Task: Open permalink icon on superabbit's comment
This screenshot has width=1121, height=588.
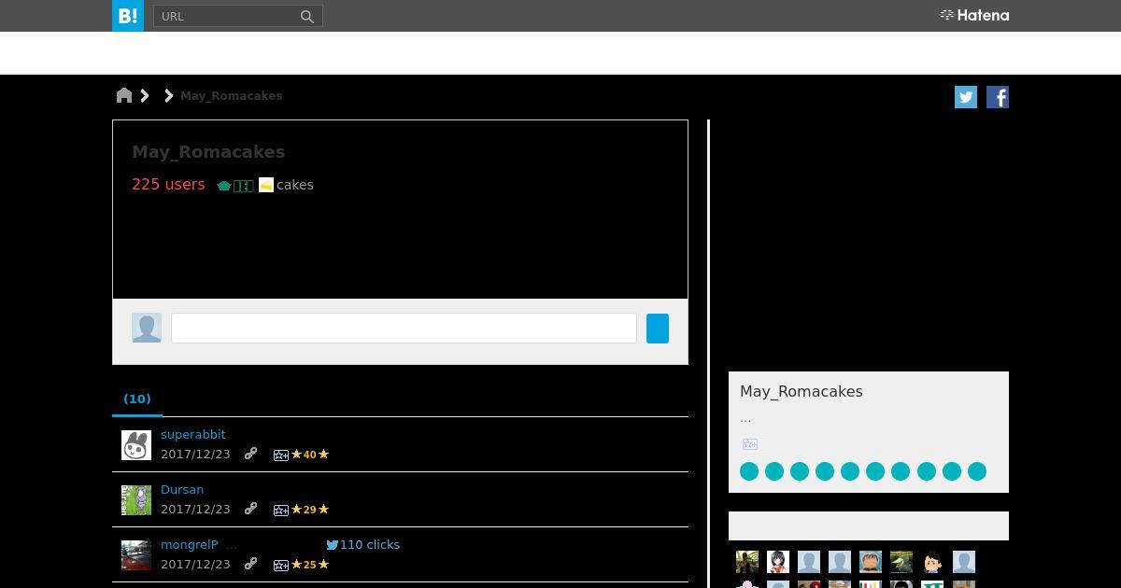Action: coord(250,454)
